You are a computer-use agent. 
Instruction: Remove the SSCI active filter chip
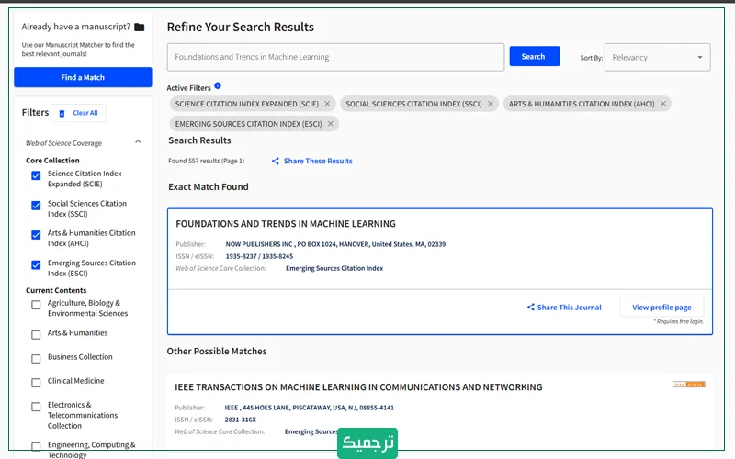coord(491,104)
